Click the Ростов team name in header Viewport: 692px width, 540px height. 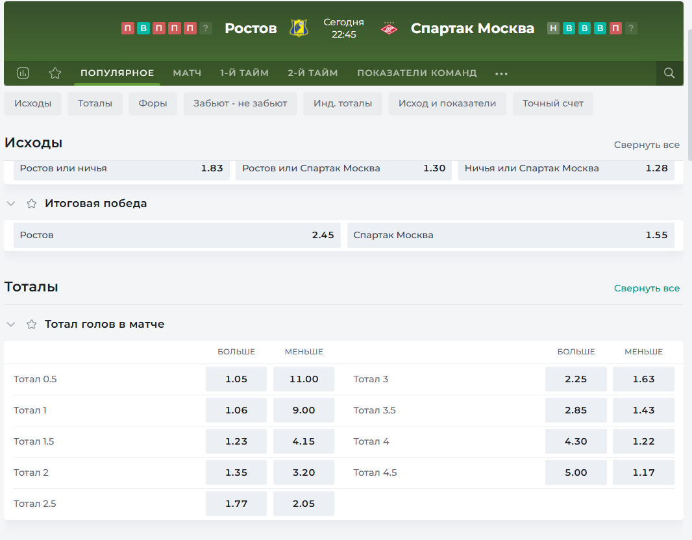click(251, 29)
